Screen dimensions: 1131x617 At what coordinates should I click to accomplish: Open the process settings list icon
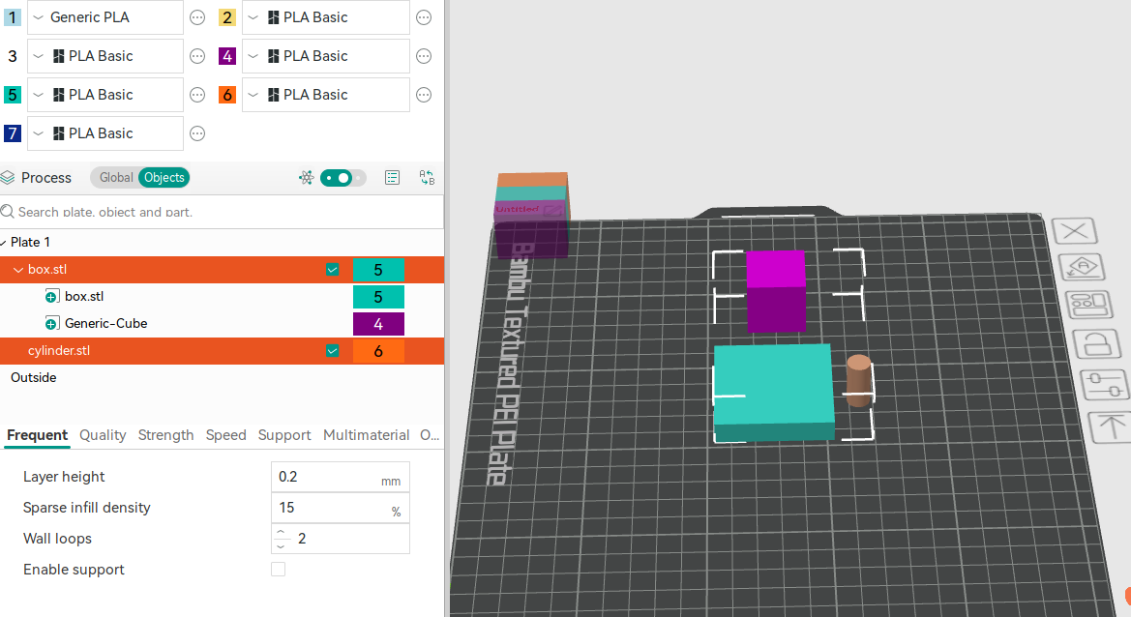click(x=393, y=177)
